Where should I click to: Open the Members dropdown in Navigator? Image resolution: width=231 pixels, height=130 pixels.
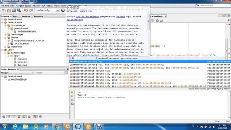17,73
